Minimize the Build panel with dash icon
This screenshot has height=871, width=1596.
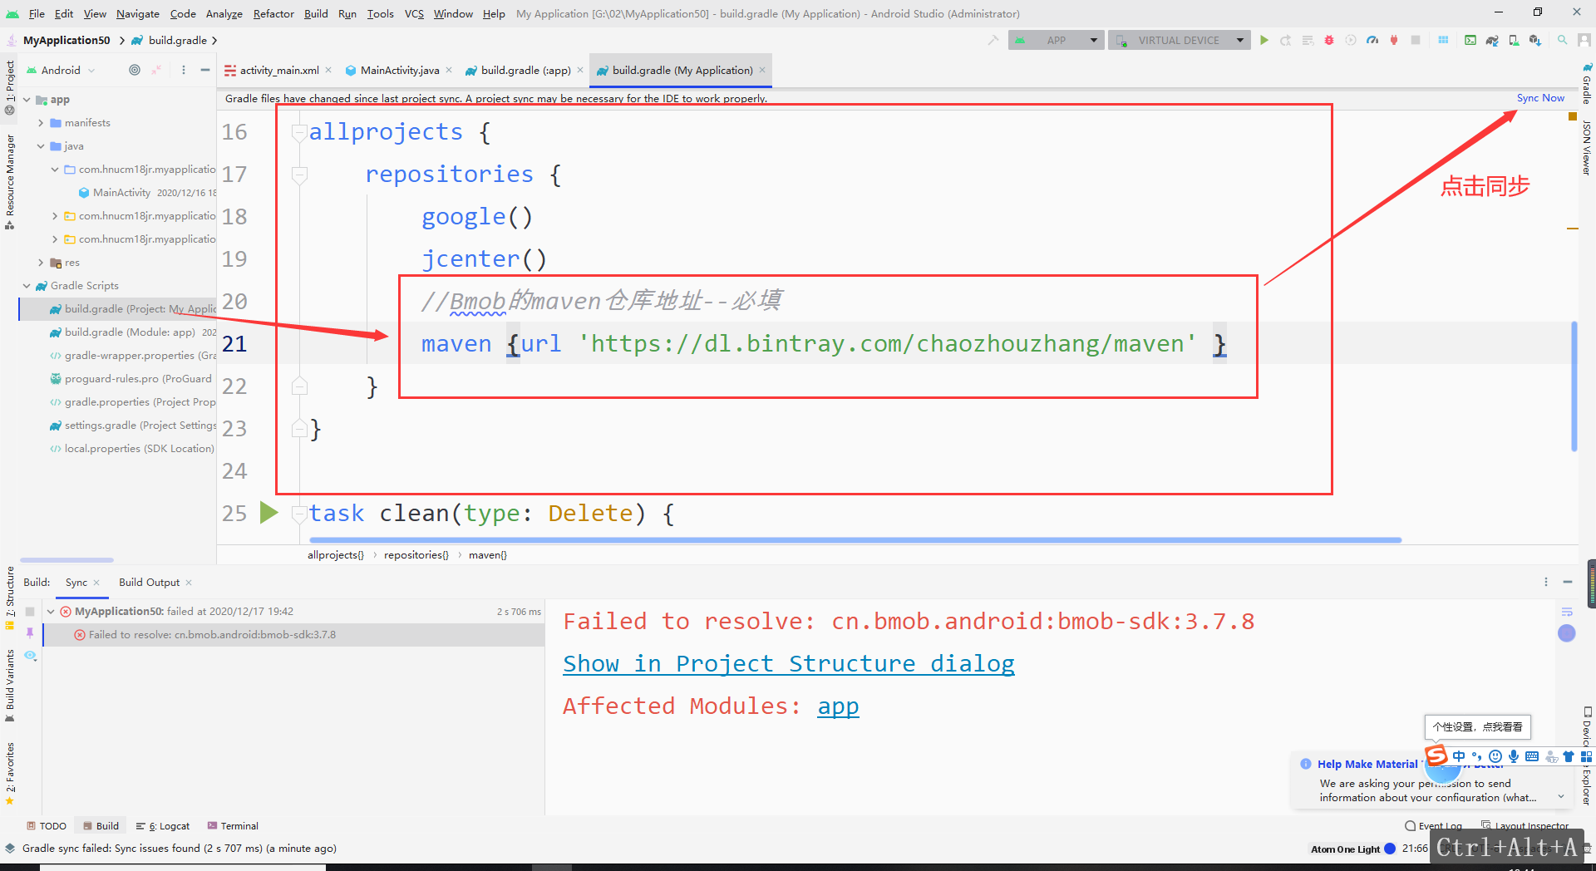click(1568, 582)
